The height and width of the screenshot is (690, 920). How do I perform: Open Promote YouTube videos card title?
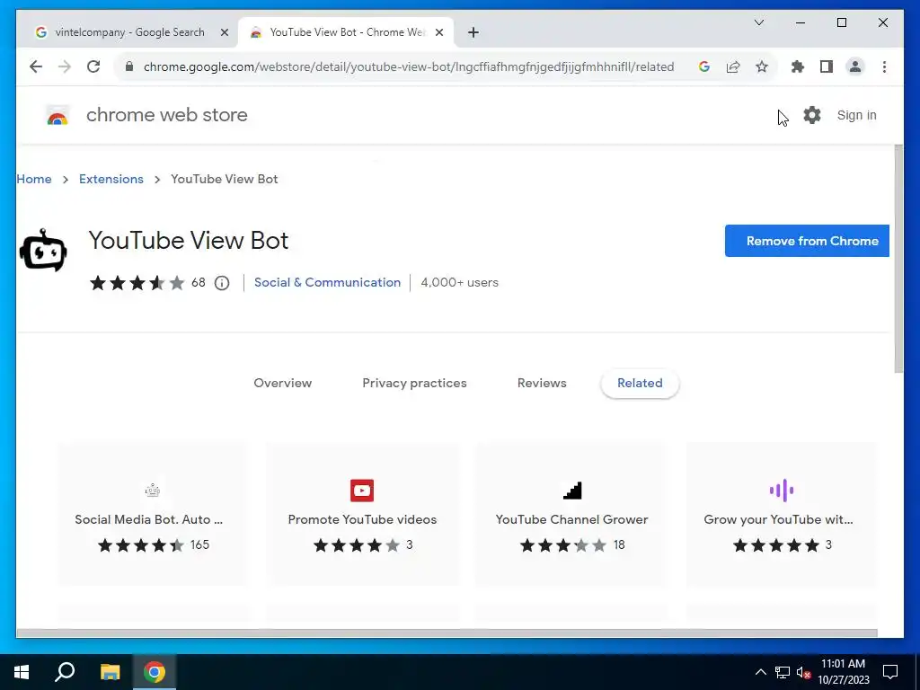click(362, 519)
